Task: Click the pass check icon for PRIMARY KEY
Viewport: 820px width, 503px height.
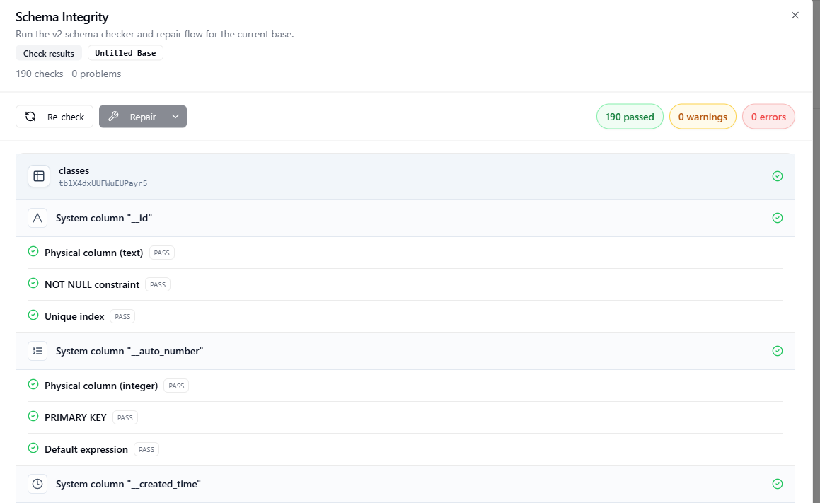Action: tap(33, 417)
